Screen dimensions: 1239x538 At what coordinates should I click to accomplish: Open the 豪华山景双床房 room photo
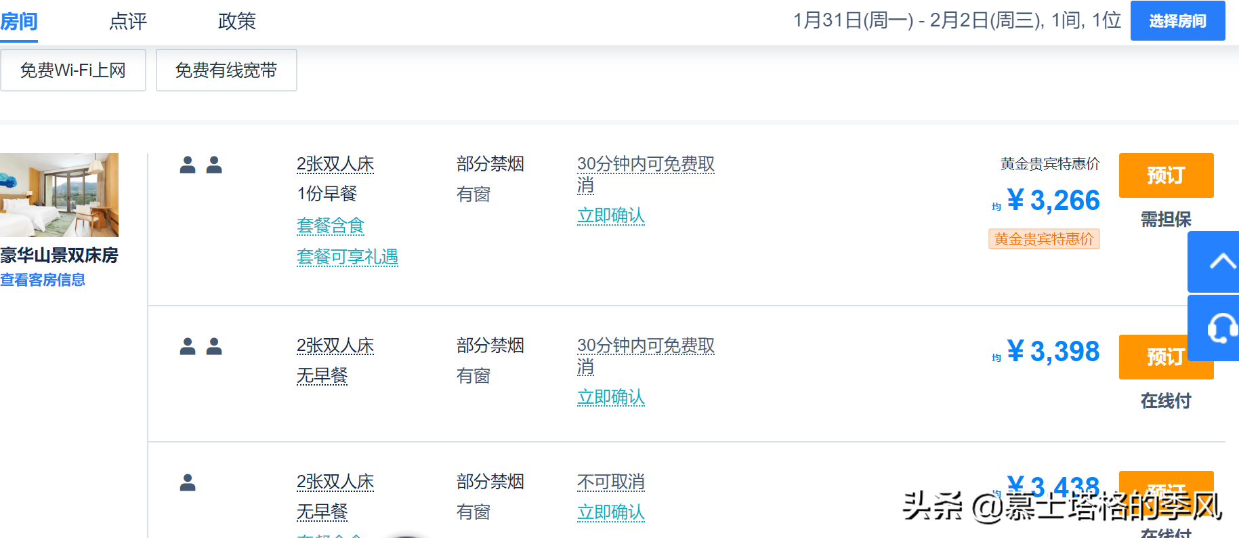tap(59, 195)
